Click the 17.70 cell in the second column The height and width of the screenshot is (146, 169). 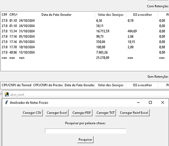coord(13,47)
